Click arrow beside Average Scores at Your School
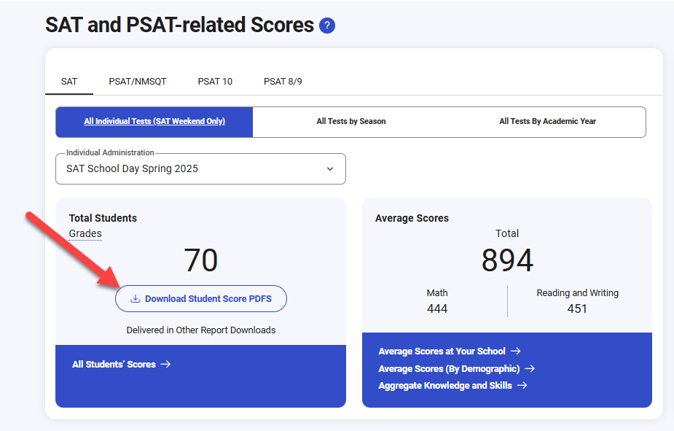This screenshot has height=431, width=674. coord(515,352)
